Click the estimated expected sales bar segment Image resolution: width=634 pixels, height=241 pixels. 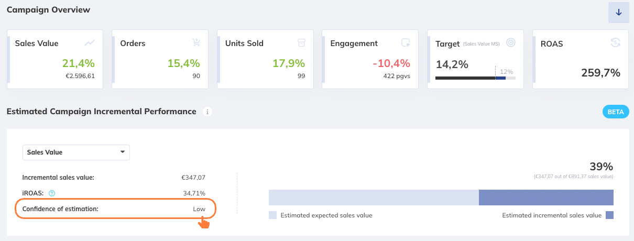[x=374, y=198]
